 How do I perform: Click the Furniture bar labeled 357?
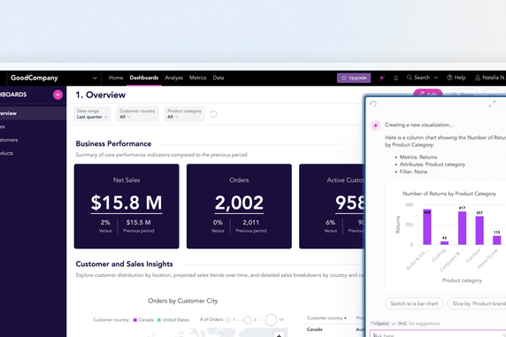coord(479,230)
